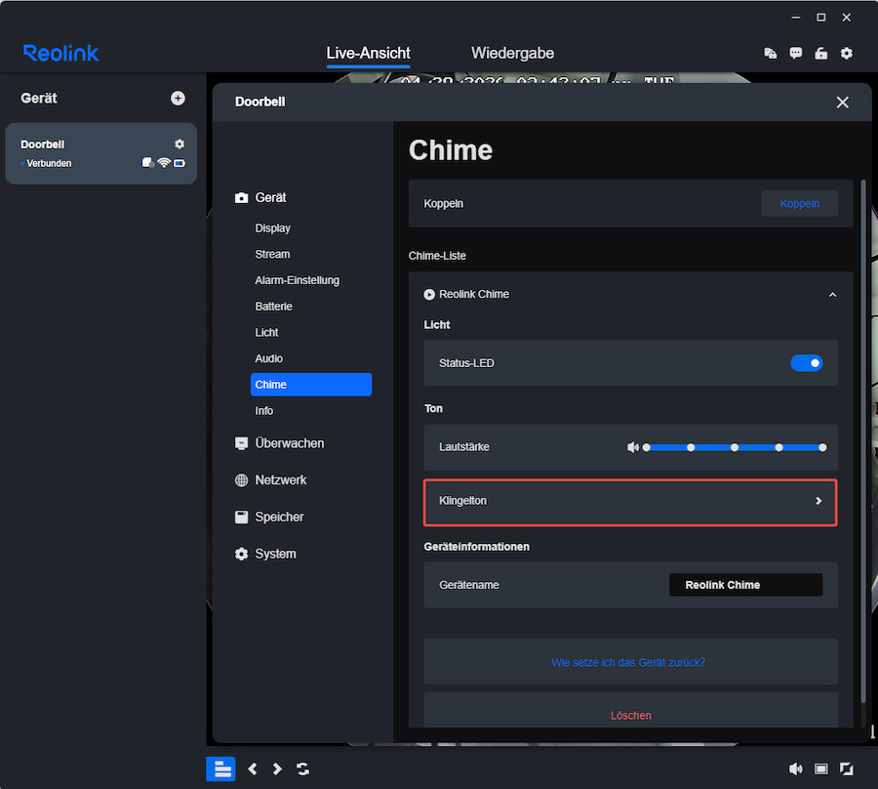The height and width of the screenshot is (789, 878).
Task: Click the Reolink logo
Action: [x=61, y=54]
